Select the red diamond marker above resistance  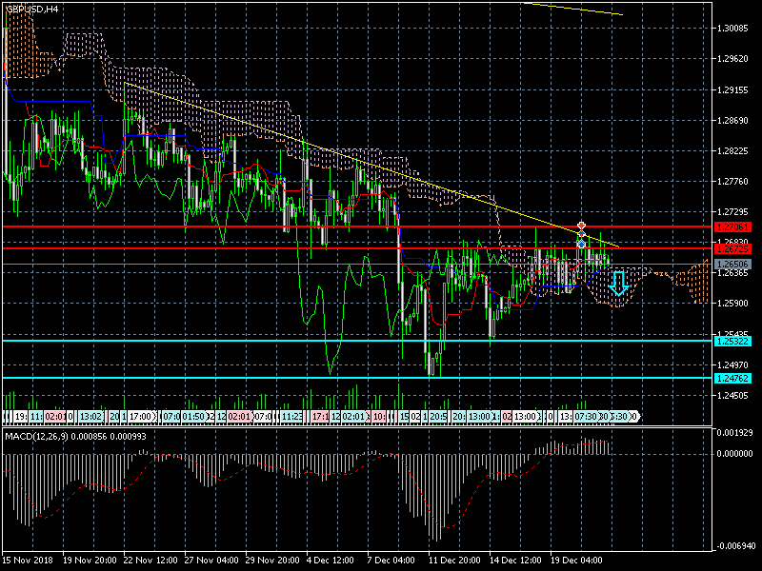pos(581,226)
